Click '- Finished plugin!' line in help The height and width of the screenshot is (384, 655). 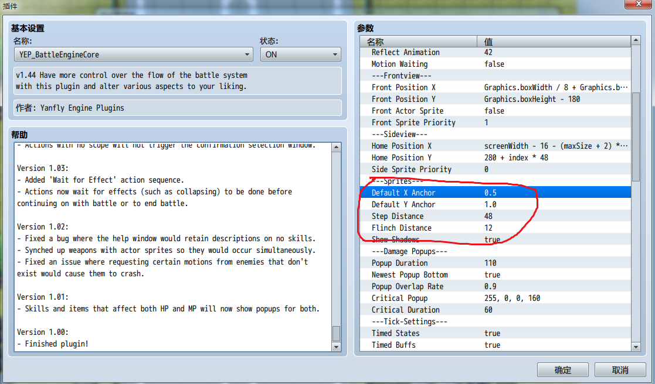click(53, 344)
